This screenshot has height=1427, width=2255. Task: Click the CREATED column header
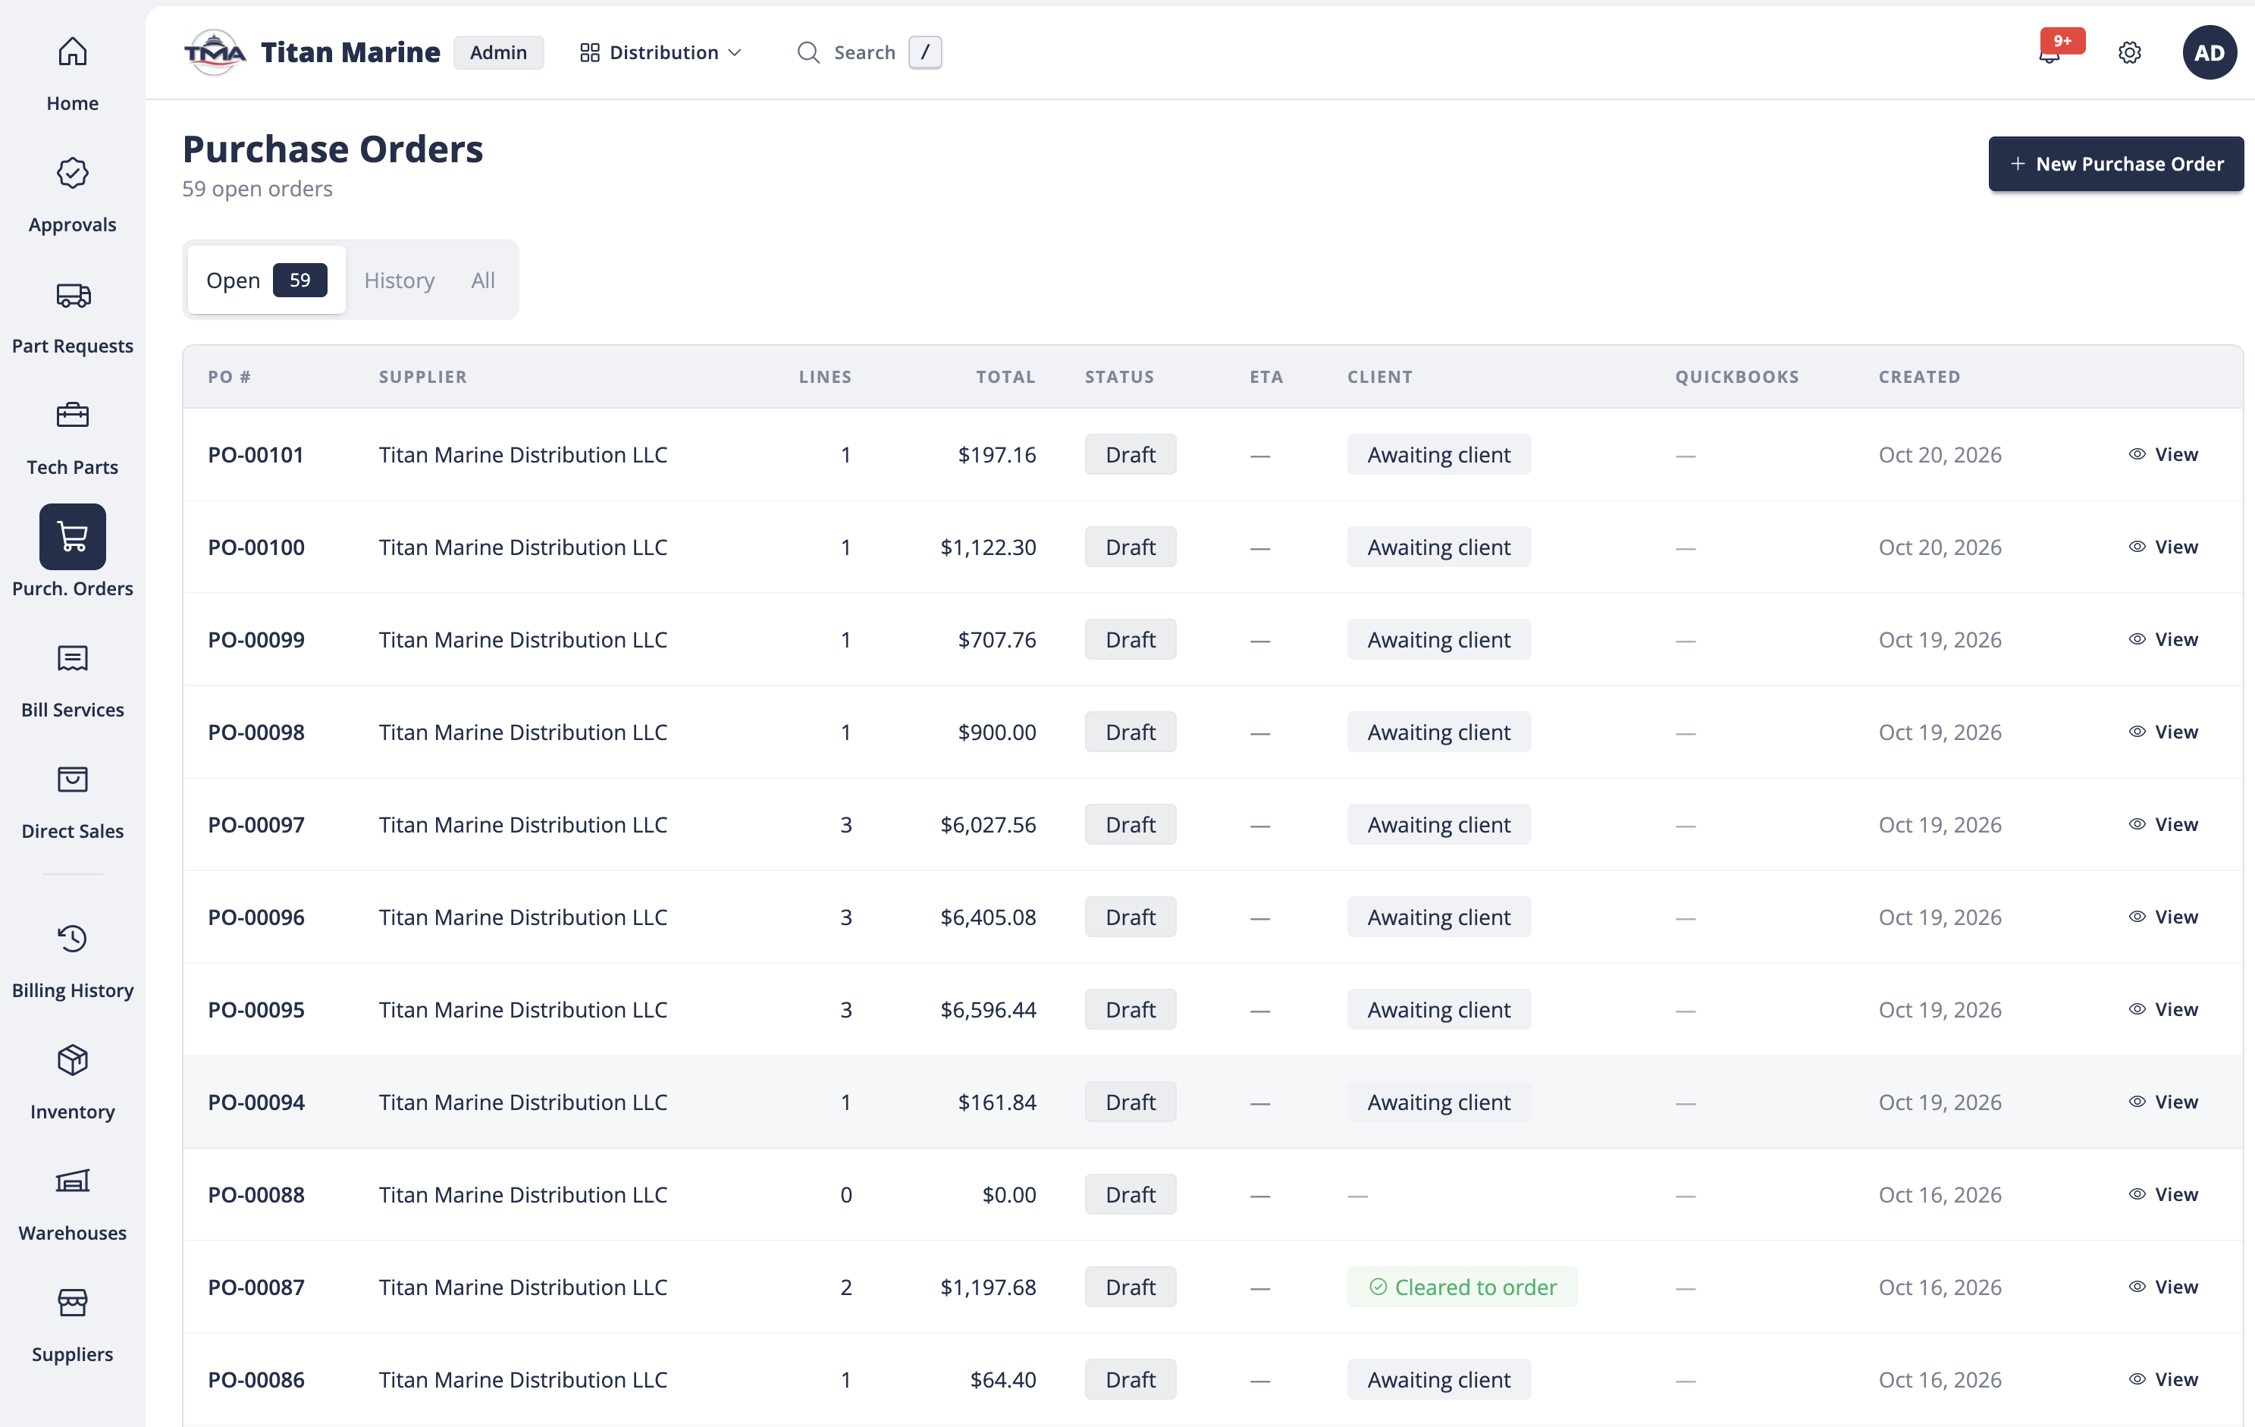click(x=1919, y=376)
